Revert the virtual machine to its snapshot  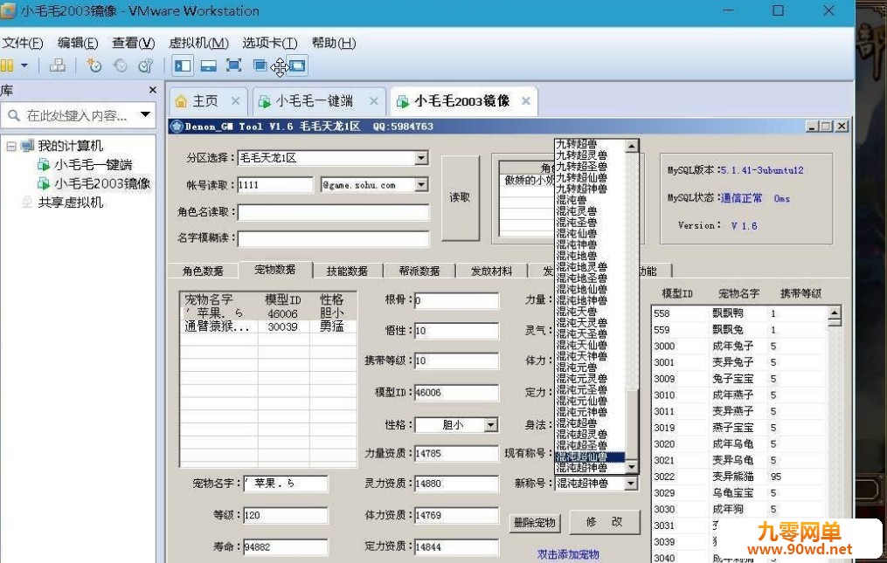[120, 65]
